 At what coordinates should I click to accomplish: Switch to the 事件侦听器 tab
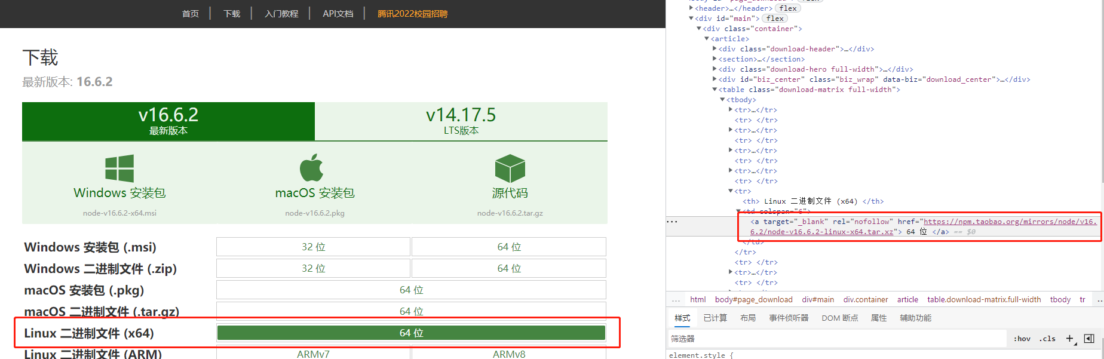[789, 318]
